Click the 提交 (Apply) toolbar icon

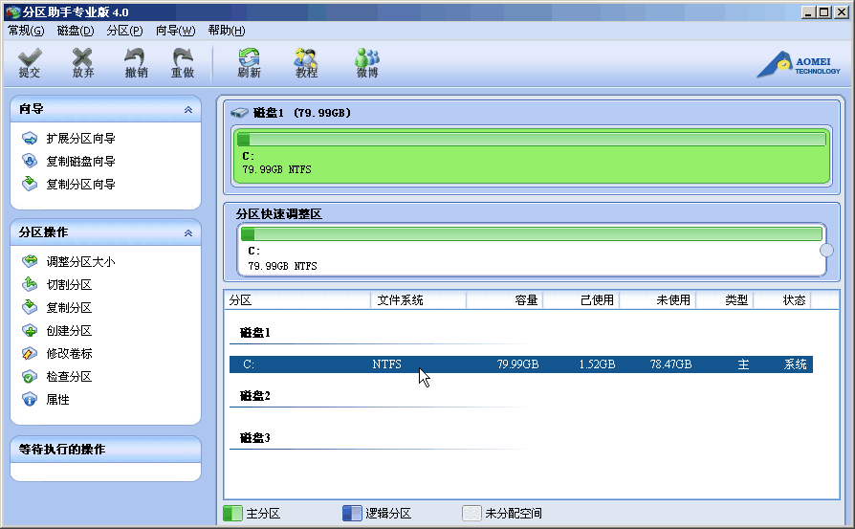tap(30, 63)
